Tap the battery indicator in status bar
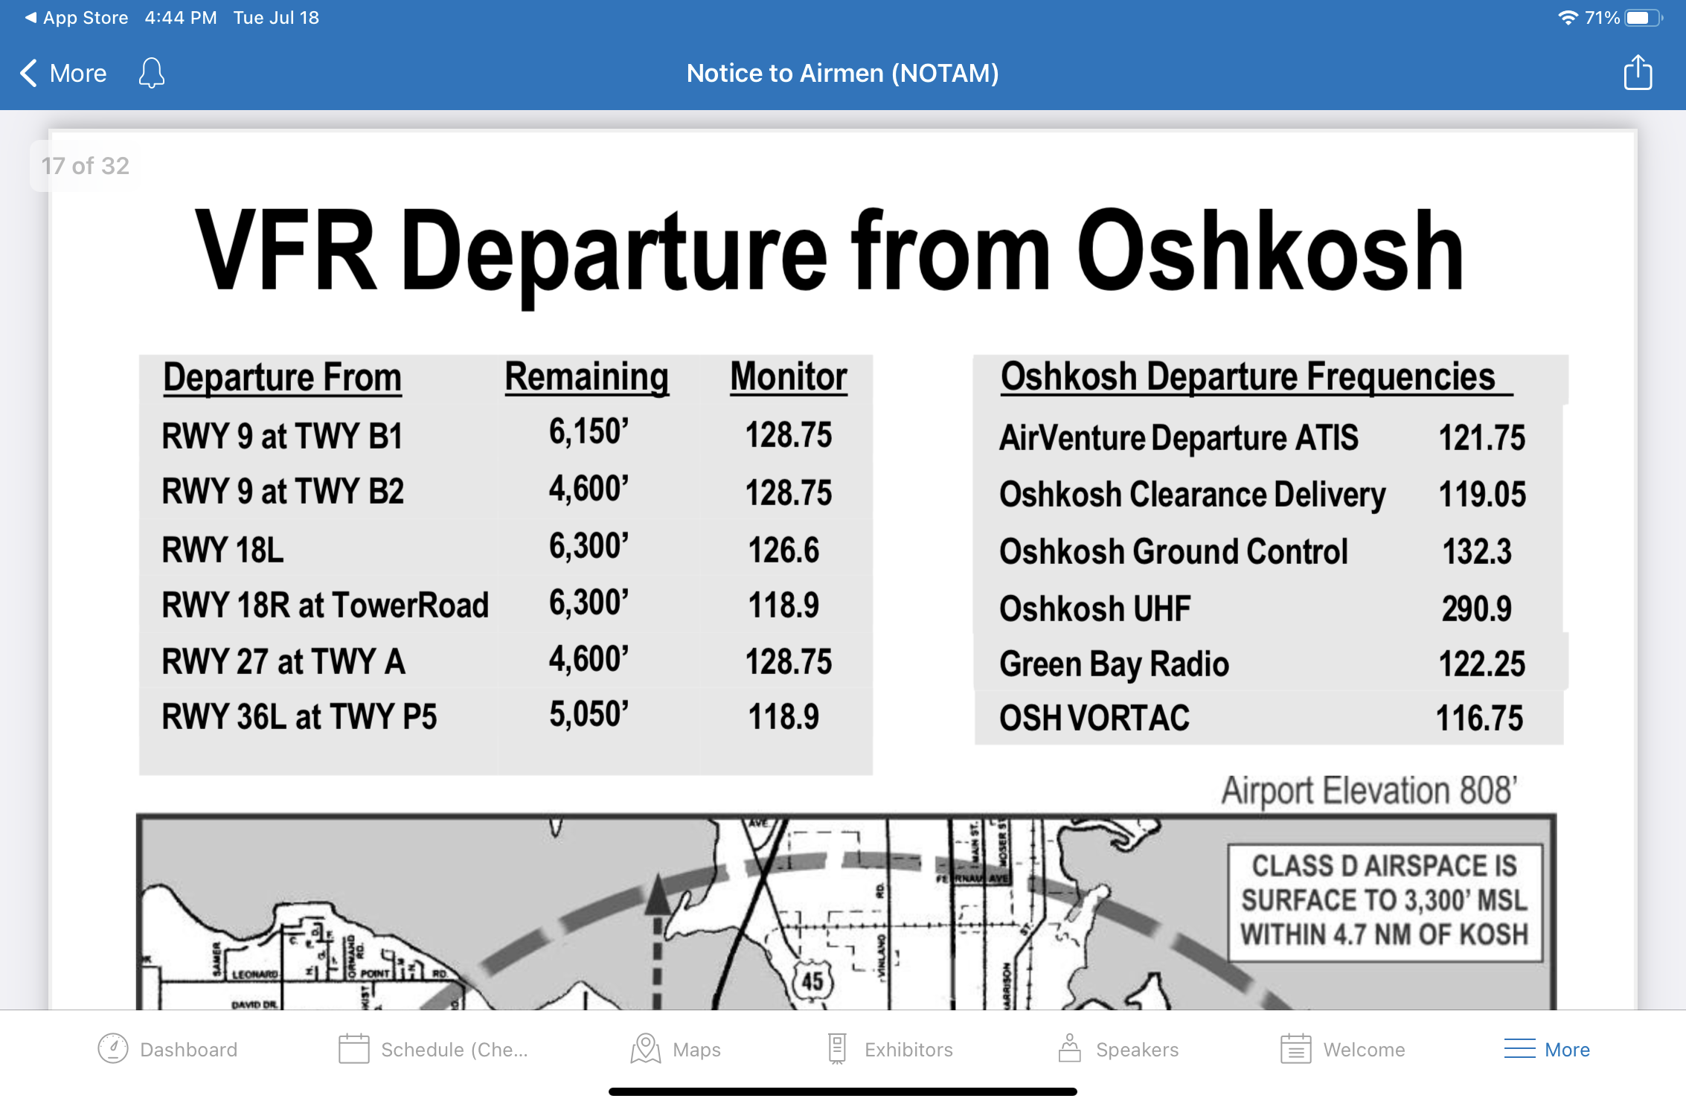Screen dimensions: 1686x1107 coord(1643,17)
